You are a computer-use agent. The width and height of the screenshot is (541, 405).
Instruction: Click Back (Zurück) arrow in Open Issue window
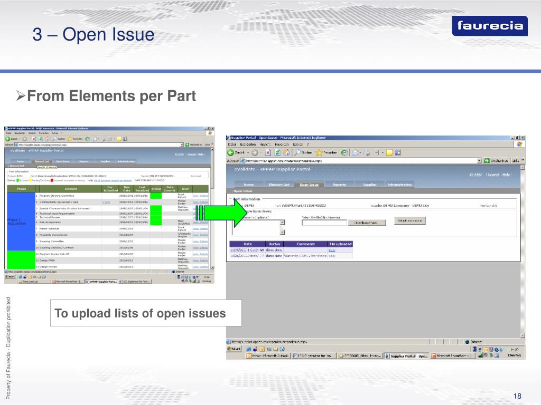(x=231, y=152)
